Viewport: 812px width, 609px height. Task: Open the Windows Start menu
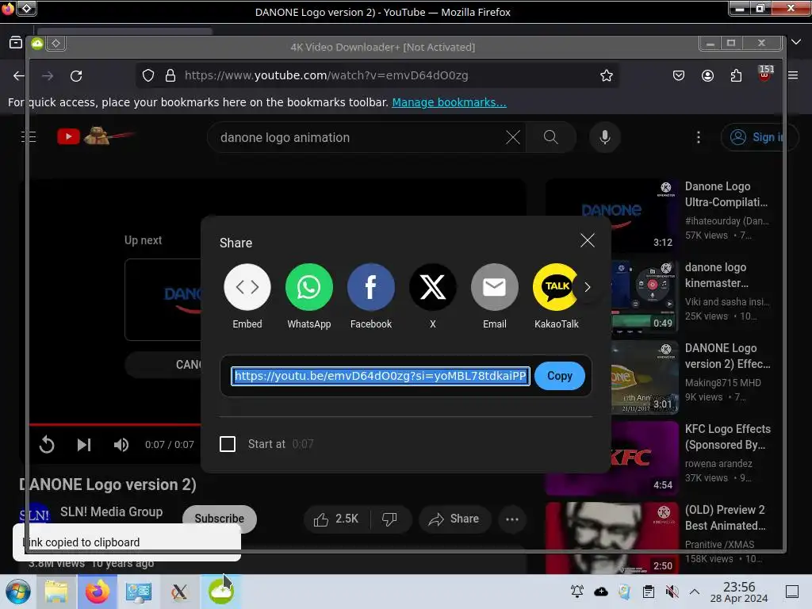click(x=18, y=592)
